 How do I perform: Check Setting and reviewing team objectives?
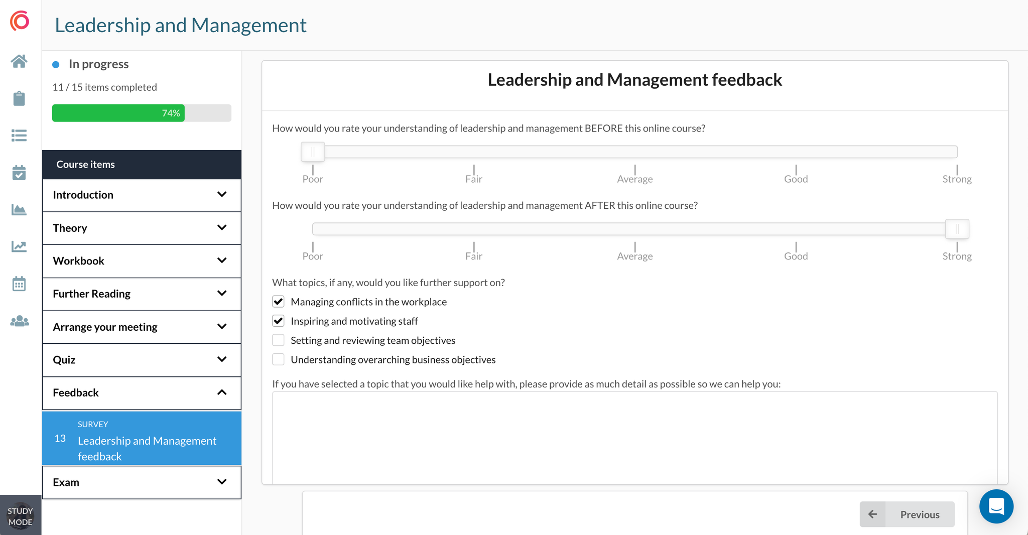click(278, 340)
